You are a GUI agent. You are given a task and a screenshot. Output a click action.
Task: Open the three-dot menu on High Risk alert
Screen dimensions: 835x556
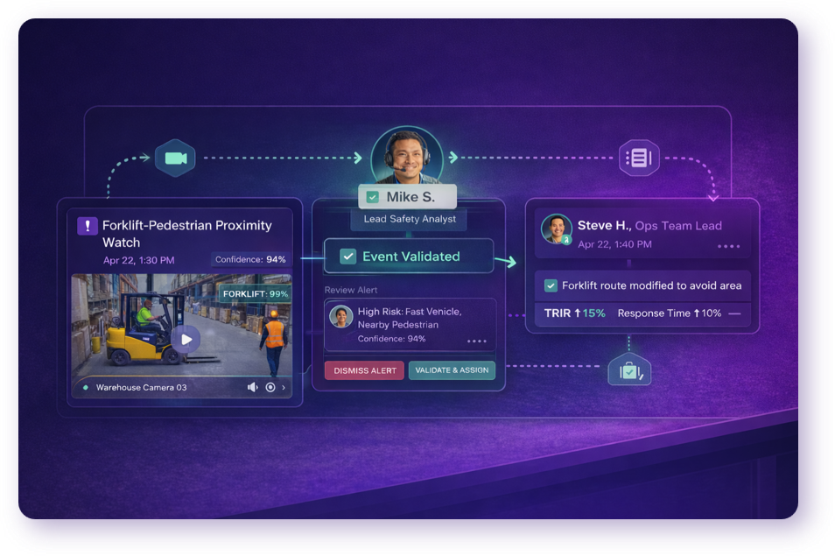pyautogui.click(x=477, y=341)
